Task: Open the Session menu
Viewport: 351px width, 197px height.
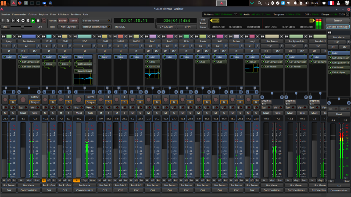Action: [x=5, y=14]
